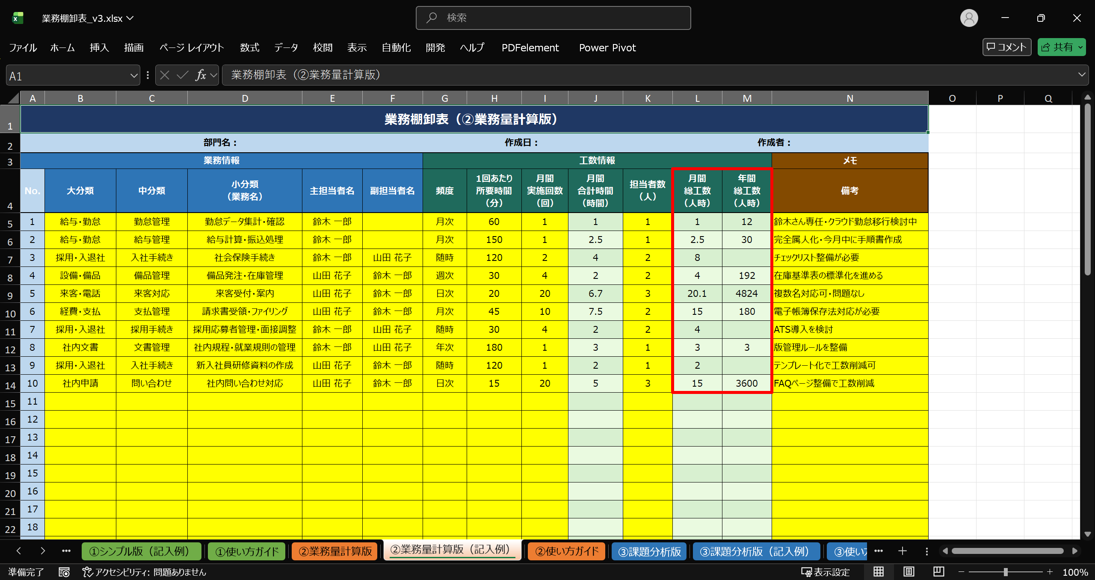1095x580 pixels.
Task: Switch to Page Layout view
Action: pyautogui.click(x=909, y=572)
